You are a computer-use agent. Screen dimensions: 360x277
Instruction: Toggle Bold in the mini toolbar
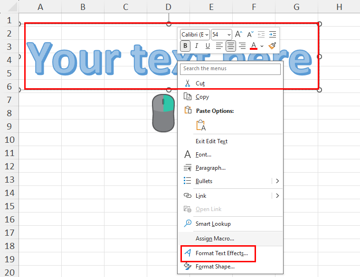click(x=185, y=46)
